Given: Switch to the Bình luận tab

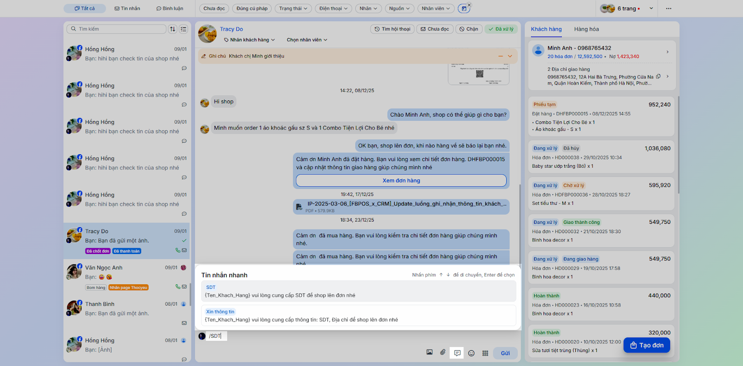Looking at the screenshot, I should [x=169, y=8].
